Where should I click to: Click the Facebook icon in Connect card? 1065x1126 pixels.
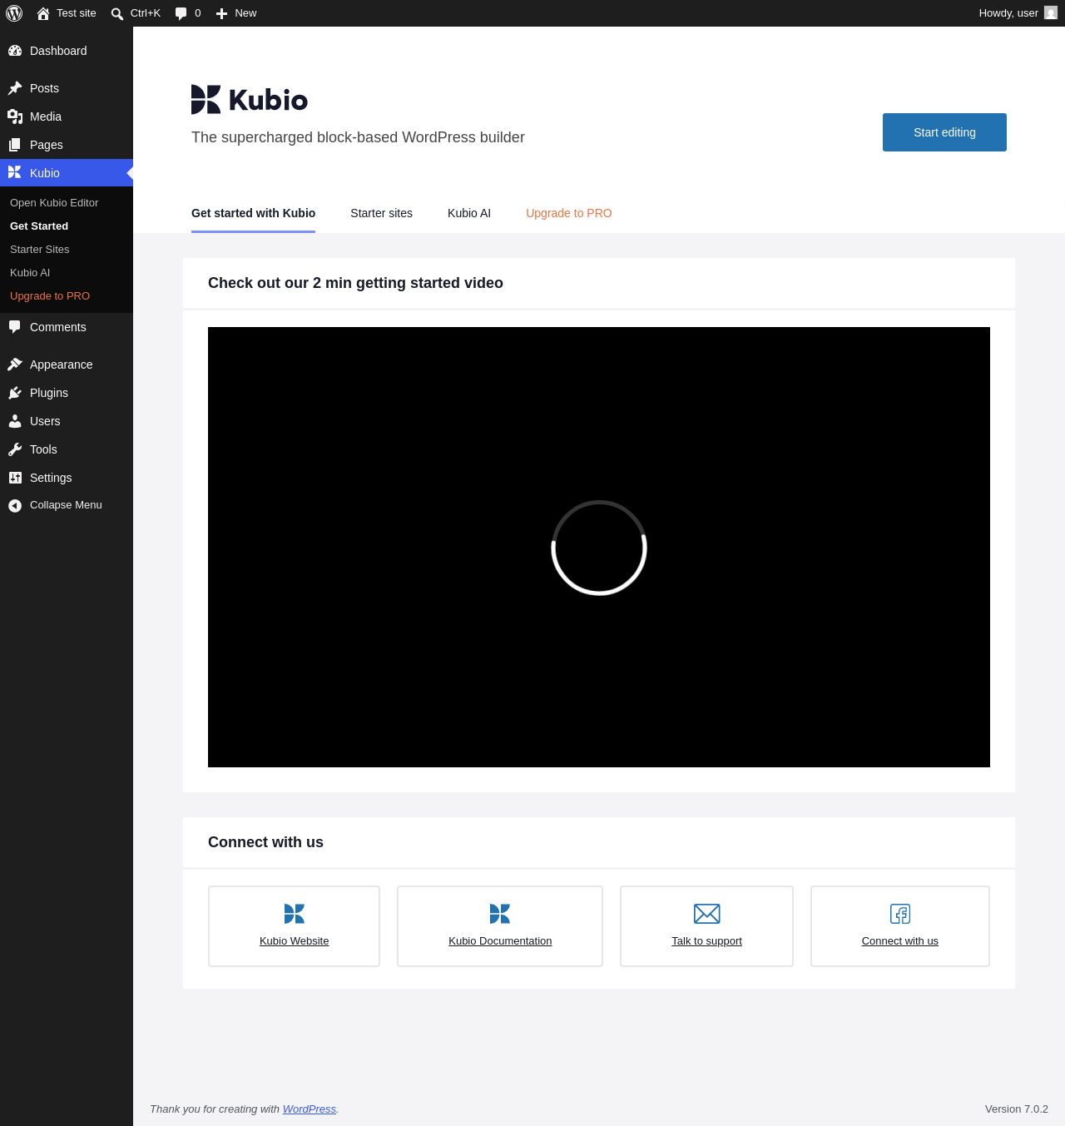pyautogui.click(x=900, y=914)
